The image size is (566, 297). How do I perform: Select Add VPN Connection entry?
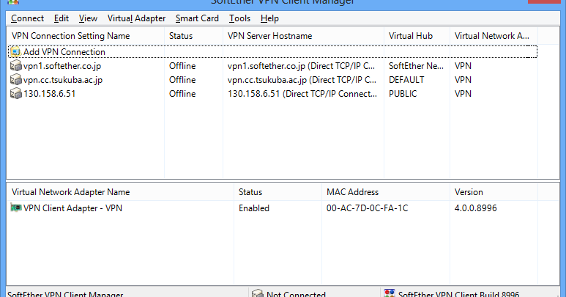[64, 52]
